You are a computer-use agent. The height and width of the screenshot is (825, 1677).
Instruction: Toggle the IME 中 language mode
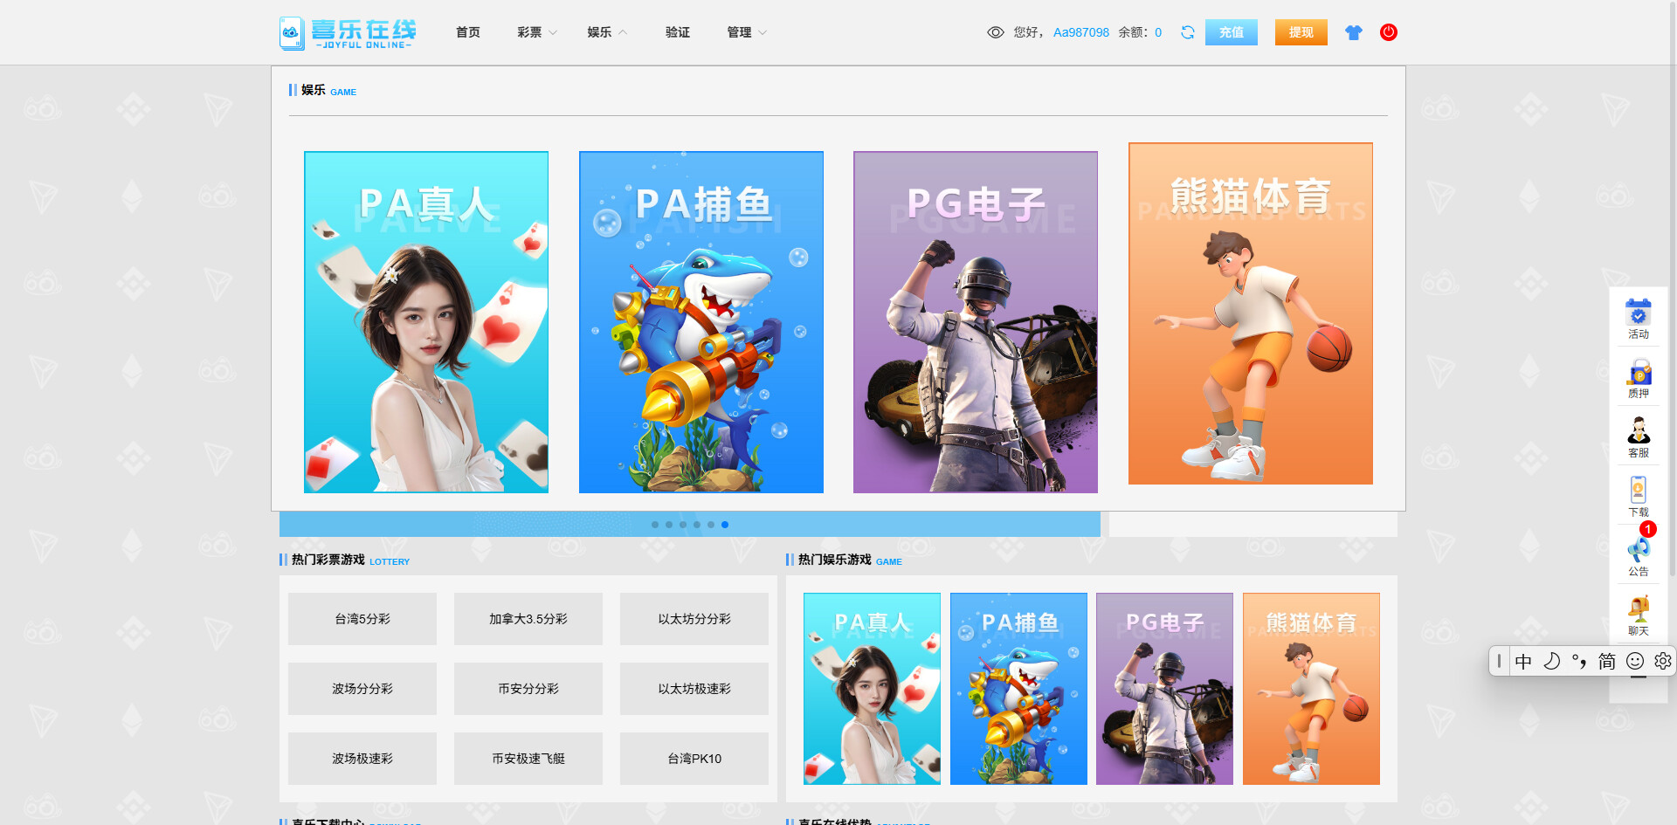(x=1523, y=662)
